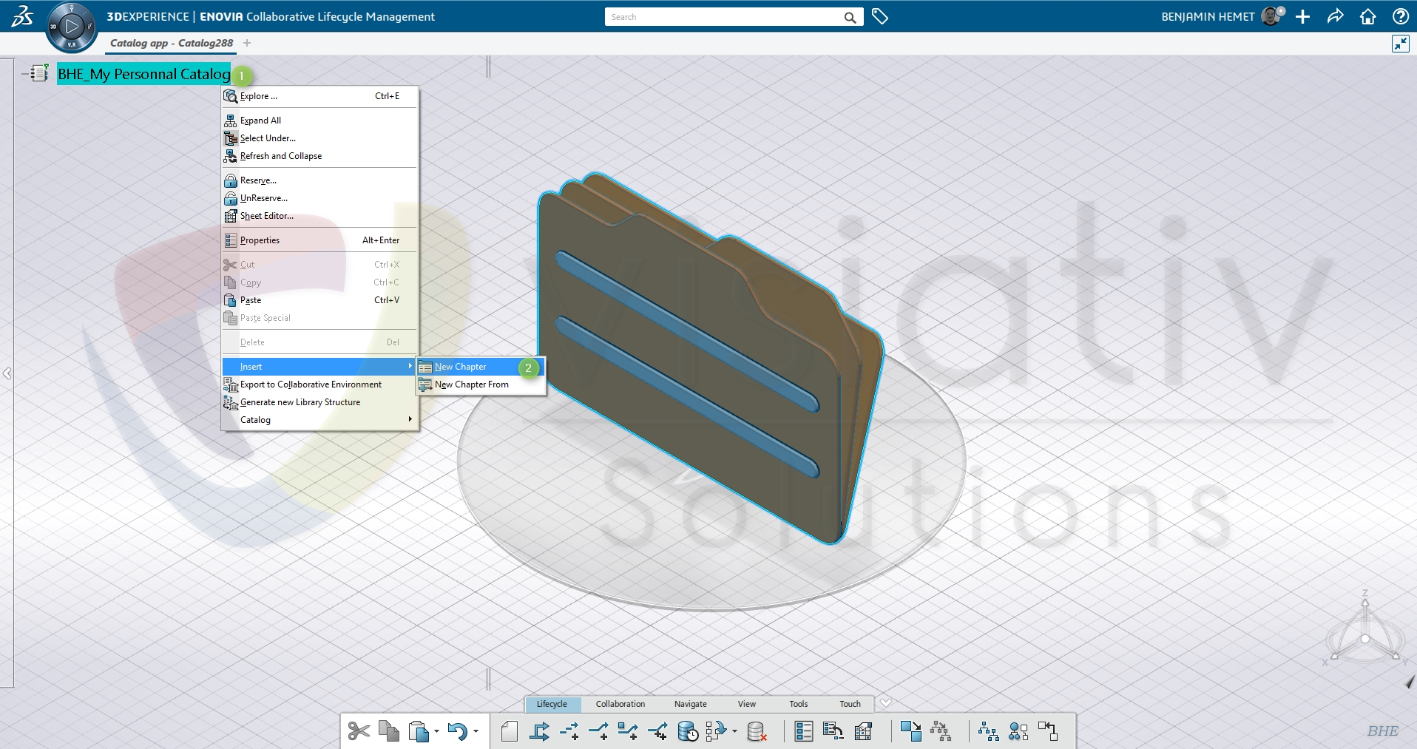Screen dimensions: 1417x749
Task: Click the dashed arrow with plus icon
Action: [569, 731]
